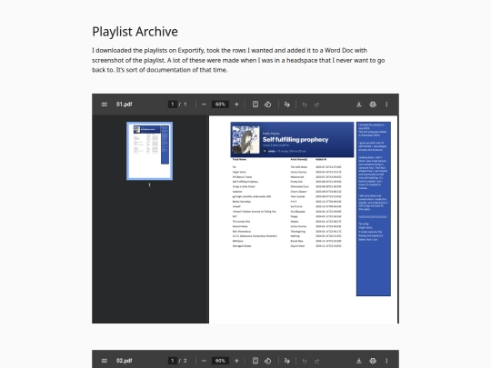The width and height of the screenshot is (491, 368).
Task: Click page number field in 02.pdf toolbar
Action: [x=172, y=361]
